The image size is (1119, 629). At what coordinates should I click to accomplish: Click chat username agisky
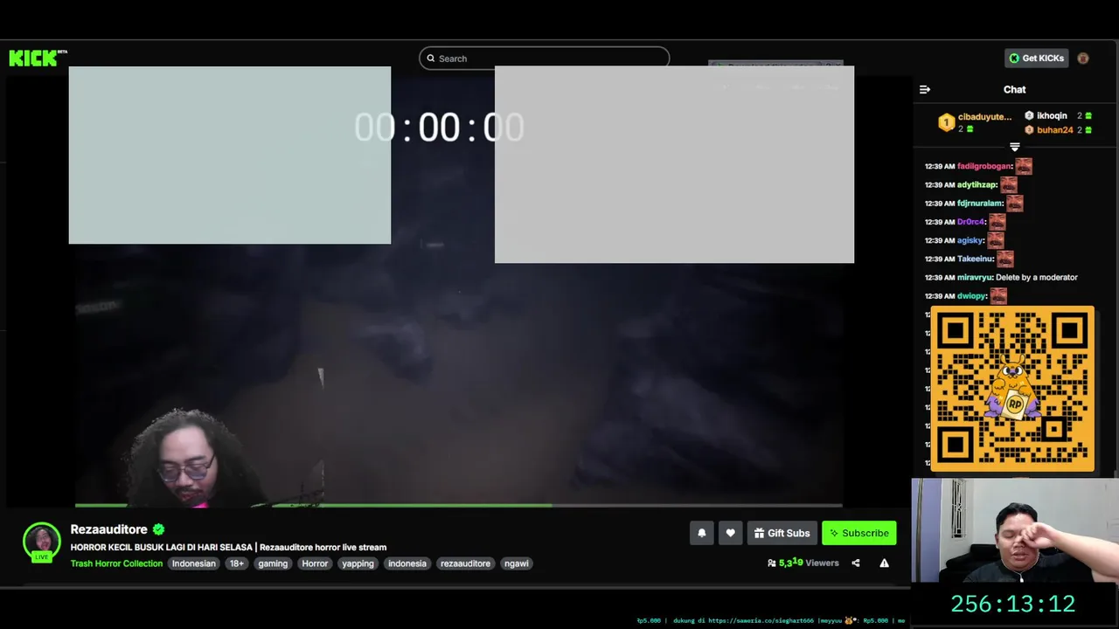click(x=970, y=240)
